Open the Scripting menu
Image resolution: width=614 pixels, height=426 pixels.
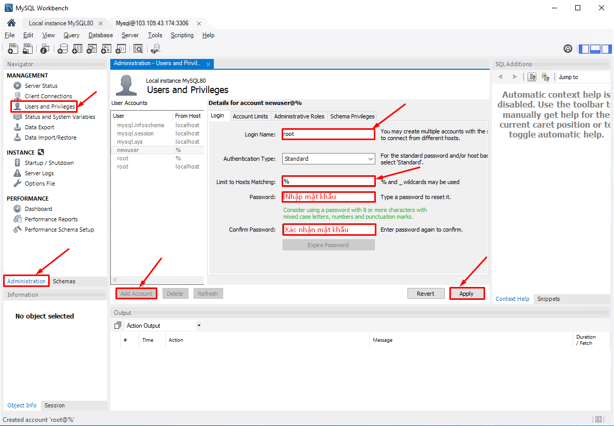coord(182,35)
